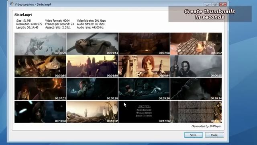The height and width of the screenshot is (145, 257).
Task: Select the thumbnail at 00:05:44
Action: coord(144,66)
